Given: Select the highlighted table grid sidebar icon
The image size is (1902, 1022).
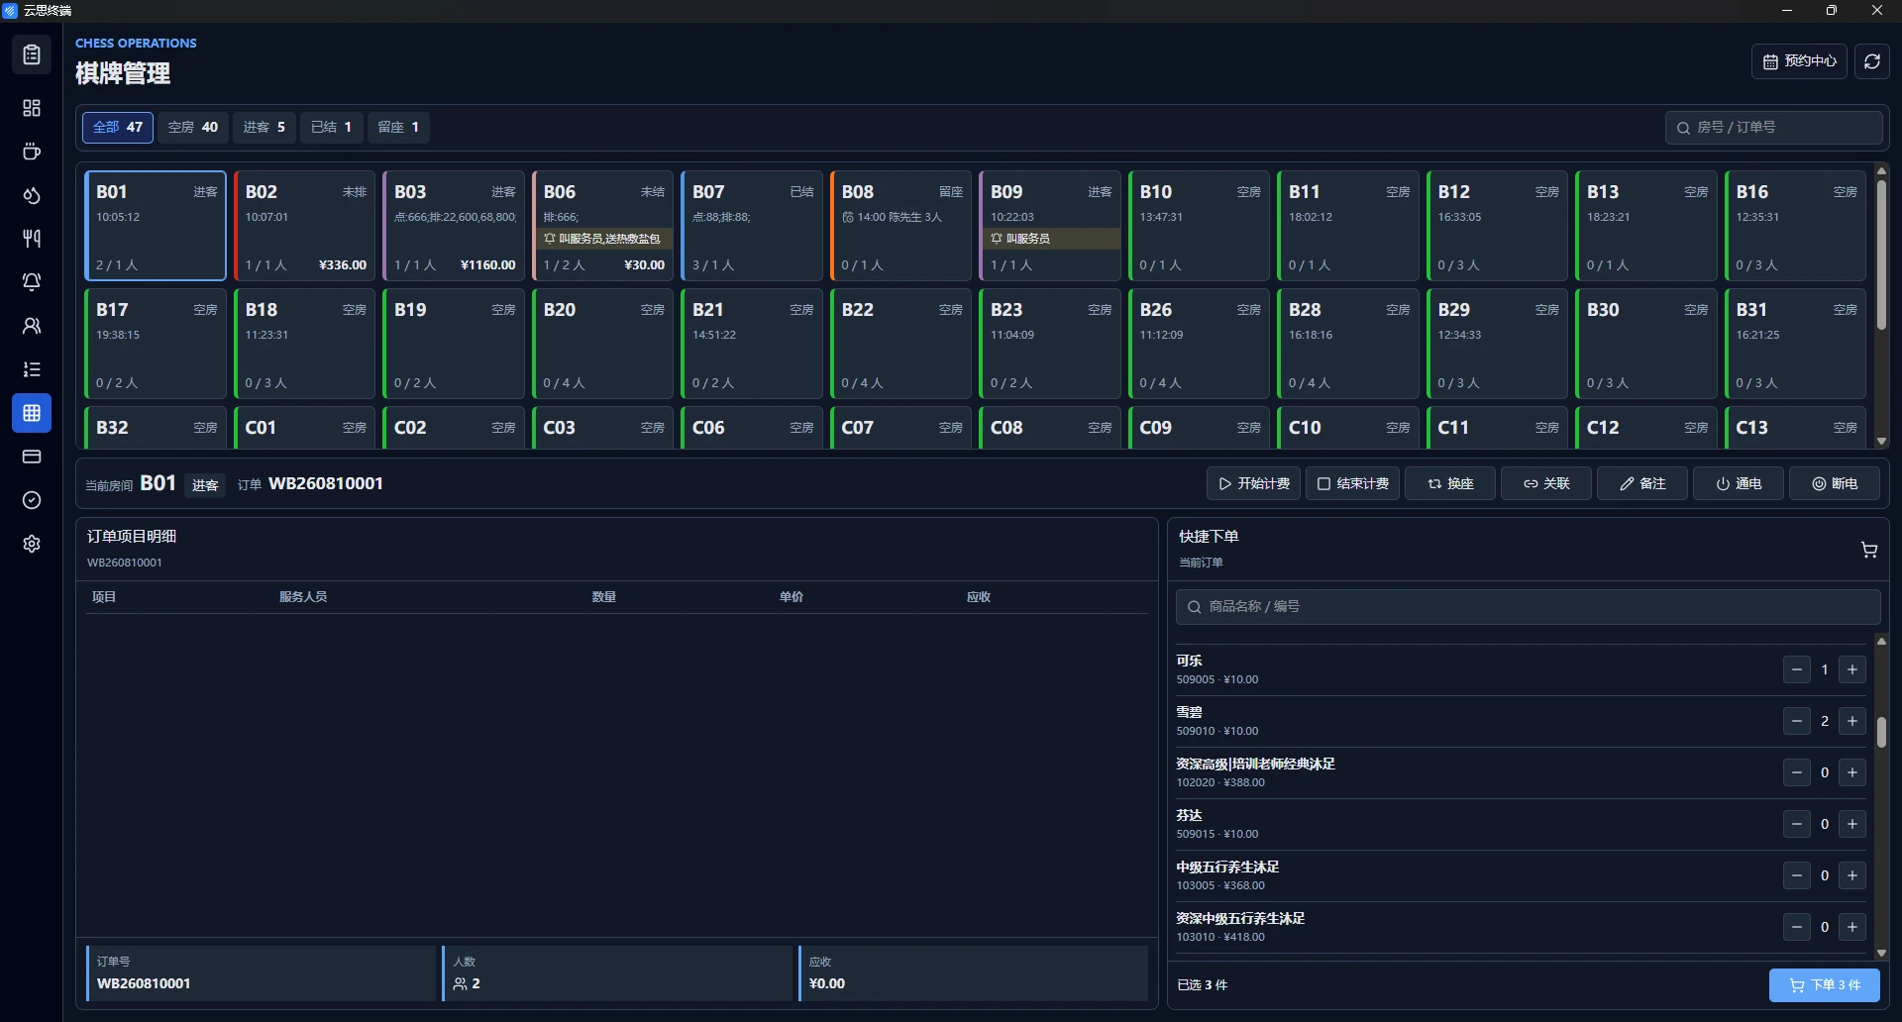Looking at the screenshot, I should coord(32,413).
